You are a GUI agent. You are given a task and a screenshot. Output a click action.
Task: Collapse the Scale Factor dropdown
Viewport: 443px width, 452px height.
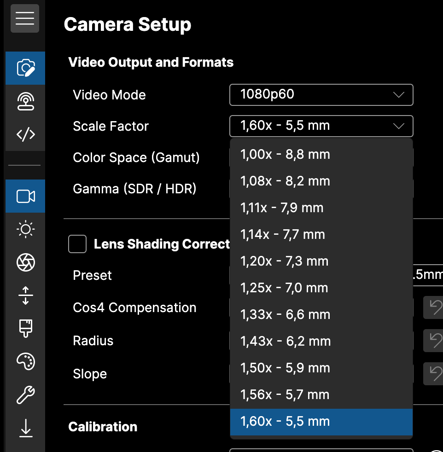click(321, 126)
